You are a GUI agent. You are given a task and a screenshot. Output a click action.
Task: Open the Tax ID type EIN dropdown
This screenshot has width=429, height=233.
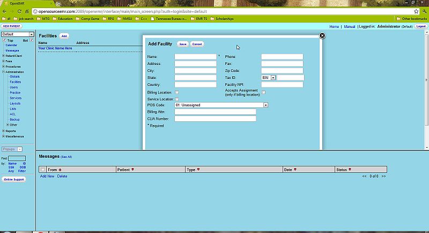[273, 78]
